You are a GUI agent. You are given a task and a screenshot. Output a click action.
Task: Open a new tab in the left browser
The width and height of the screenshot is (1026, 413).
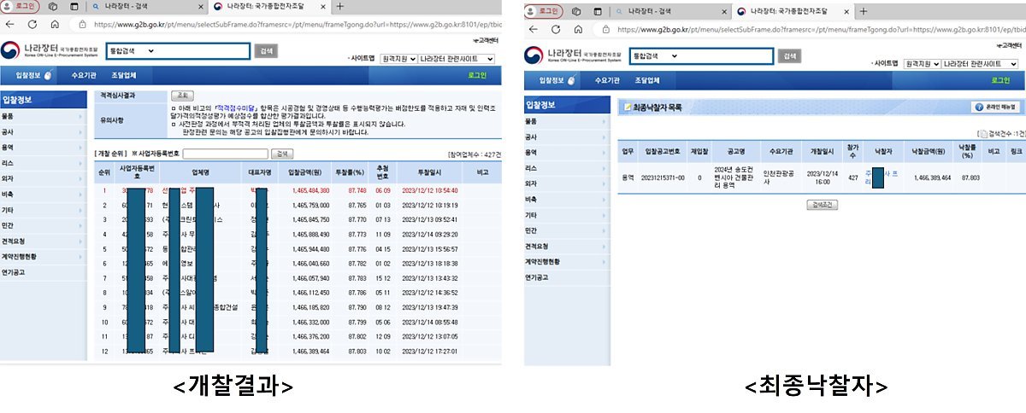[340, 7]
